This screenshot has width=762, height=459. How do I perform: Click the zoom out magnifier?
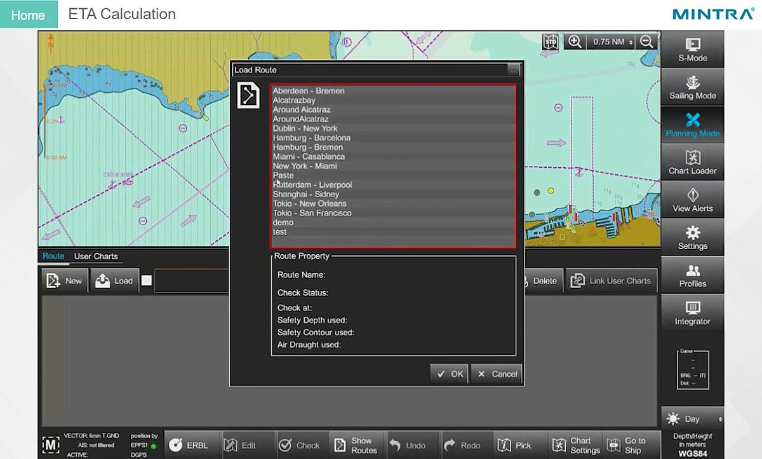[646, 42]
